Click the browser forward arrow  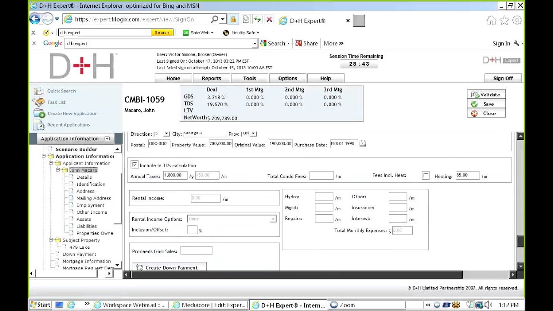click(47, 19)
